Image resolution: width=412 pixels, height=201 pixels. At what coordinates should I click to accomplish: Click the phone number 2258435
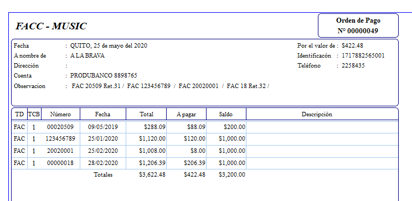(x=353, y=66)
